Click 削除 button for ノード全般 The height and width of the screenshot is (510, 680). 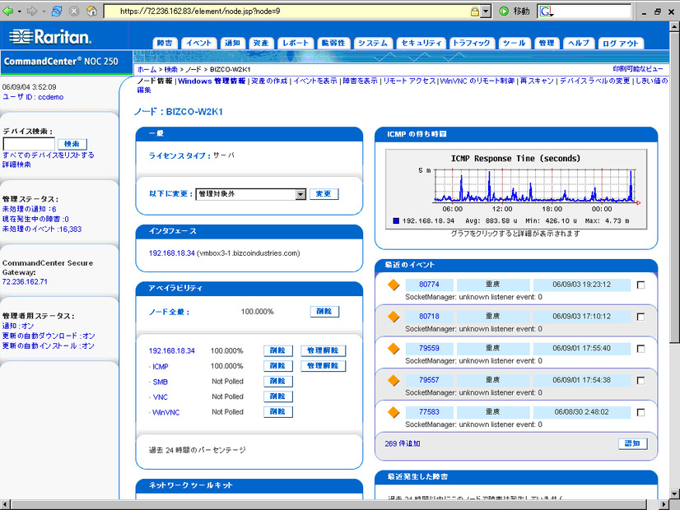pyautogui.click(x=324, y=312)
